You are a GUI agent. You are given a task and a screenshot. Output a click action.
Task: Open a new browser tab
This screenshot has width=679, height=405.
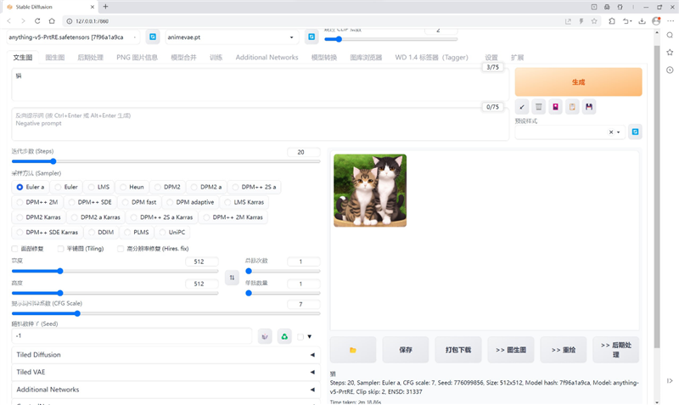click(x=105, y=7)
